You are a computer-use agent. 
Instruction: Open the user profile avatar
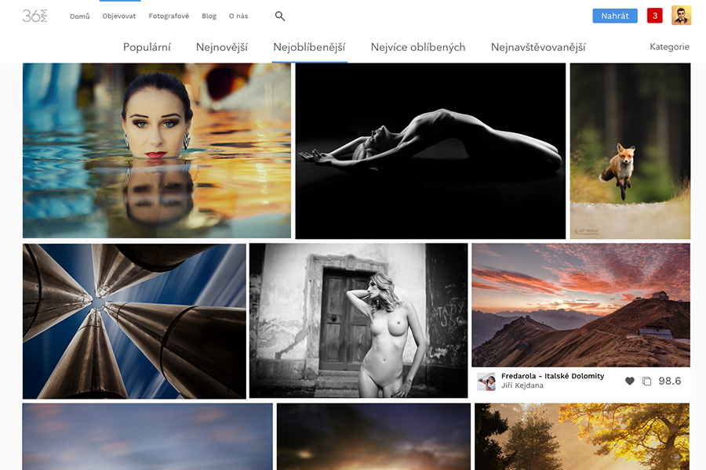(681, 16)
